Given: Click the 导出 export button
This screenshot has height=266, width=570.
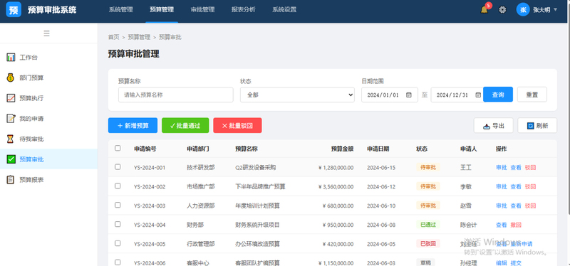Looking at the screenshot, I should click(493, 126).
